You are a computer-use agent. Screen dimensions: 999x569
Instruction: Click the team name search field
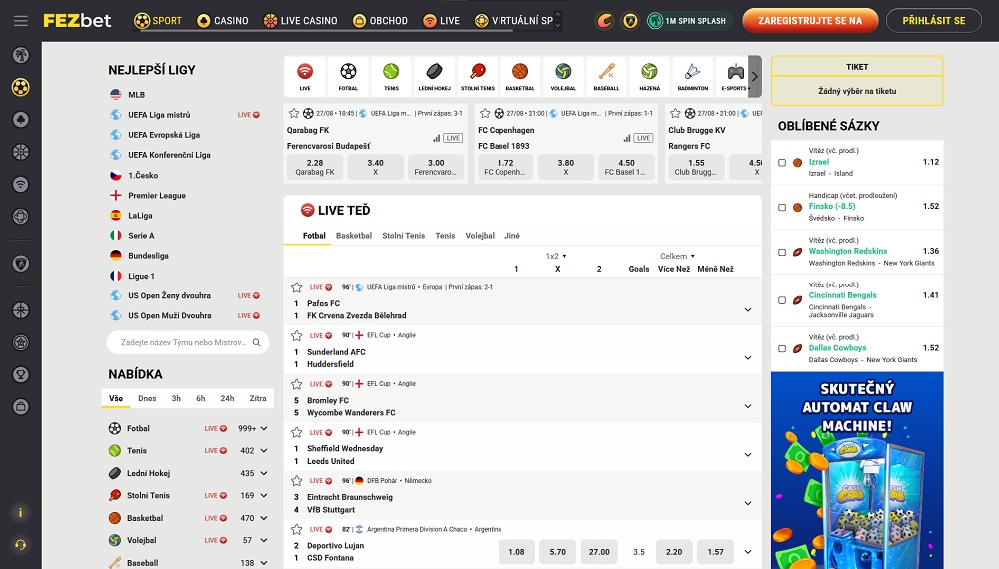point(180,342)
